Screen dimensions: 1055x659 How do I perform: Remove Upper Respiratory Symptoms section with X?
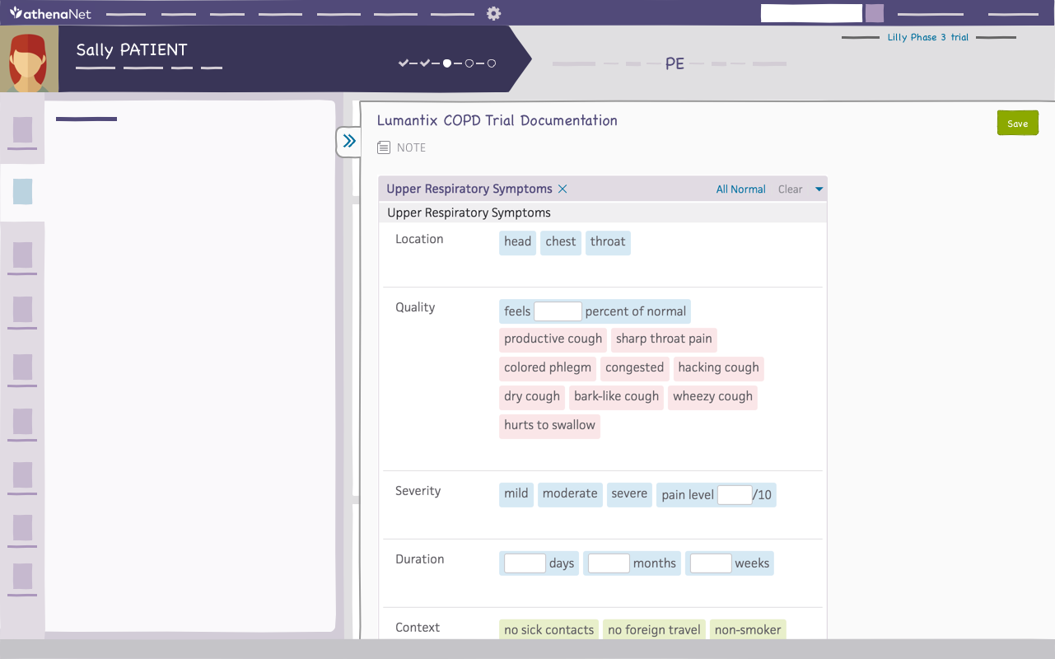pyautogui.click(x=563, y=189)
